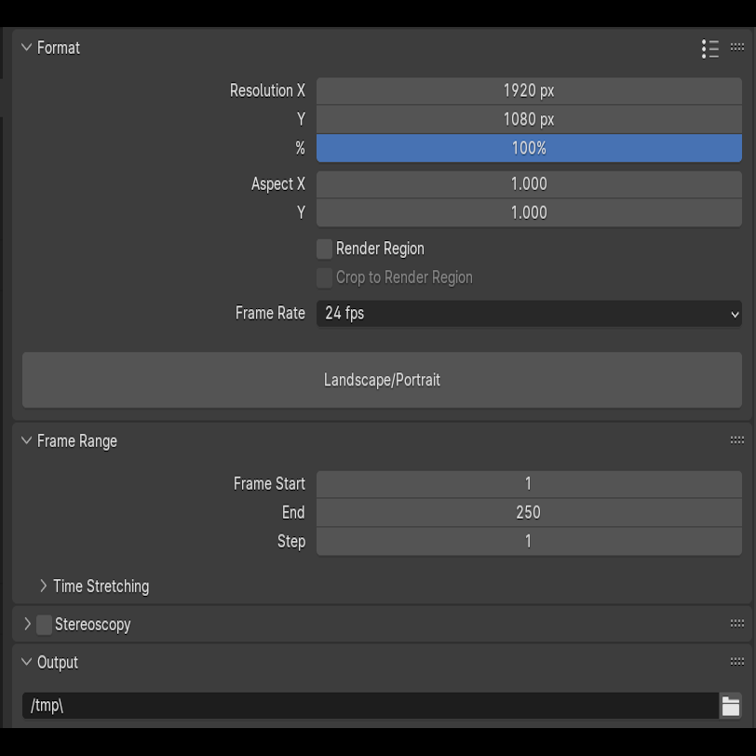Collapse the Format section
756x756 pixels.
26,47
